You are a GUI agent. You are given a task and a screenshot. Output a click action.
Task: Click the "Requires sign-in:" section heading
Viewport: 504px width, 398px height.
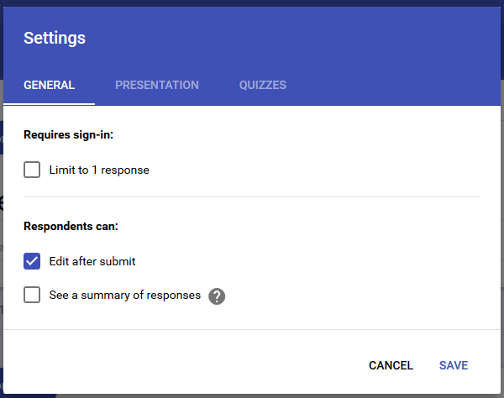click(69, 134)
